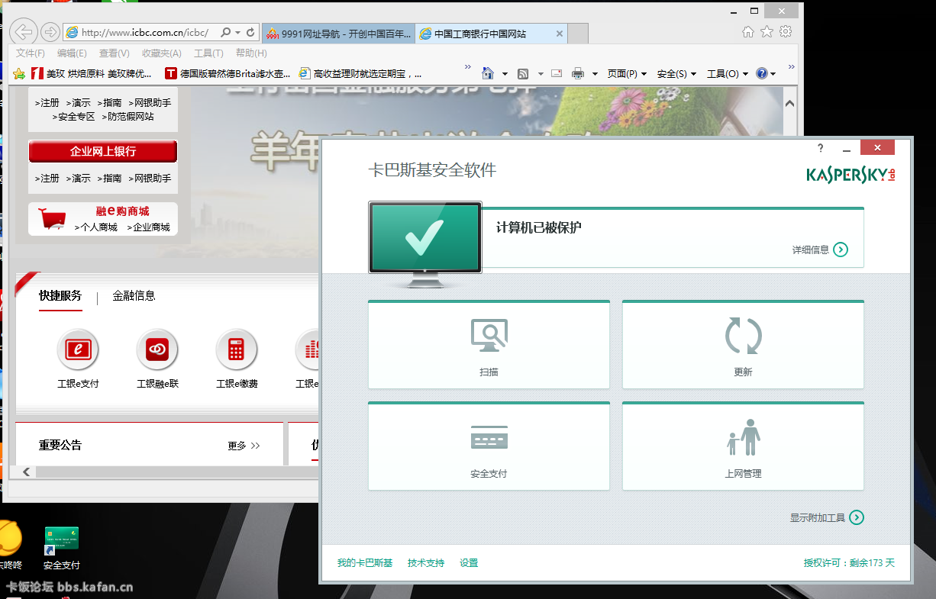The width and height of the screenshot is (936, 599).
Task: Click the RSS feeds icon
Action: [523, 74]
